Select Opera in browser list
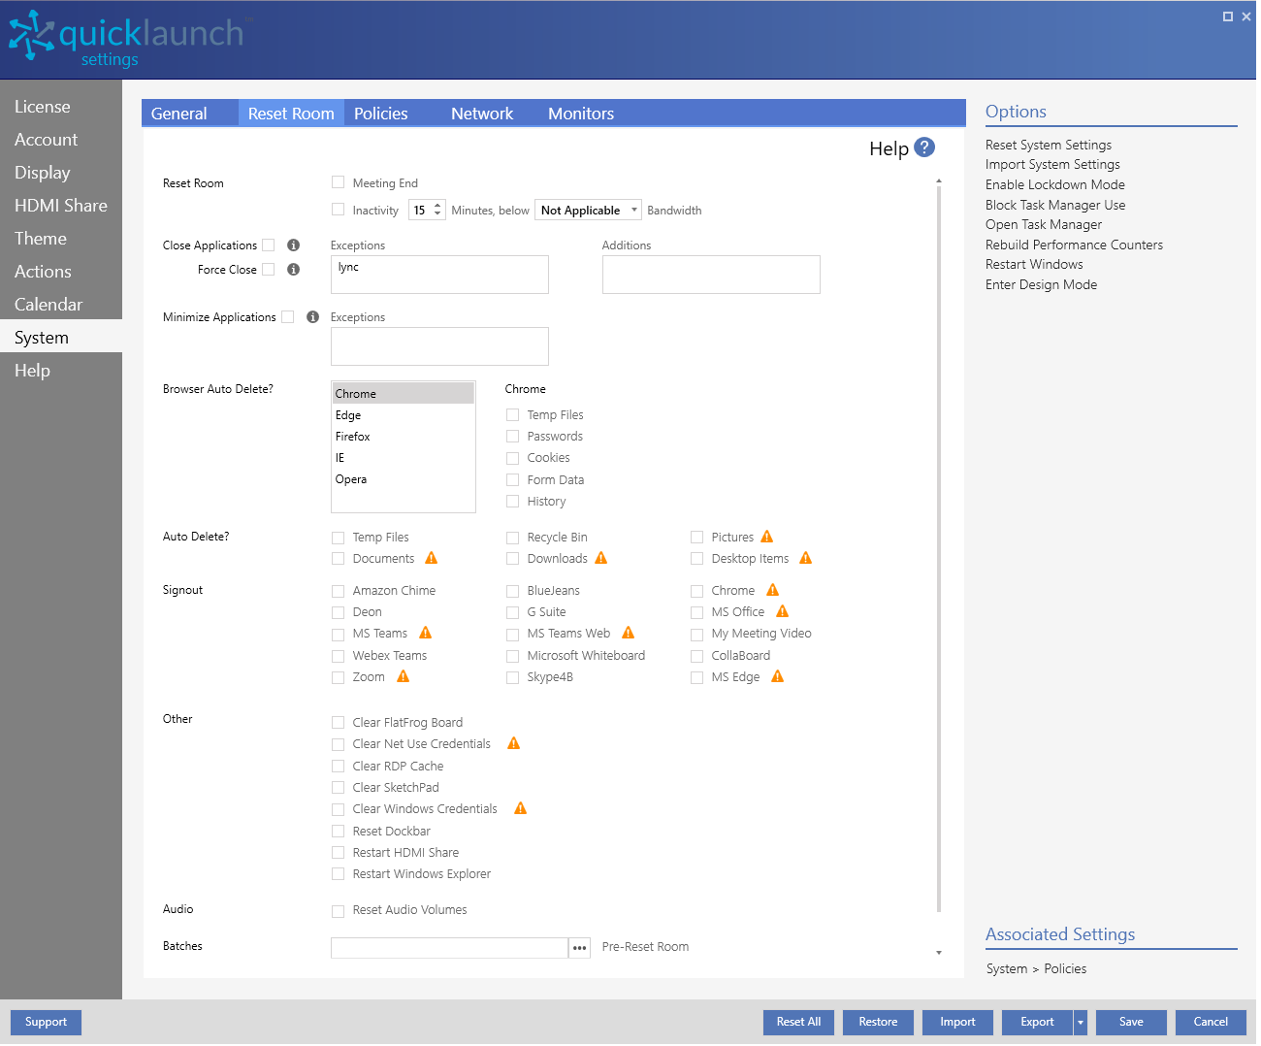Viewport: 1261px width, 1046px height. coord(403,479)
